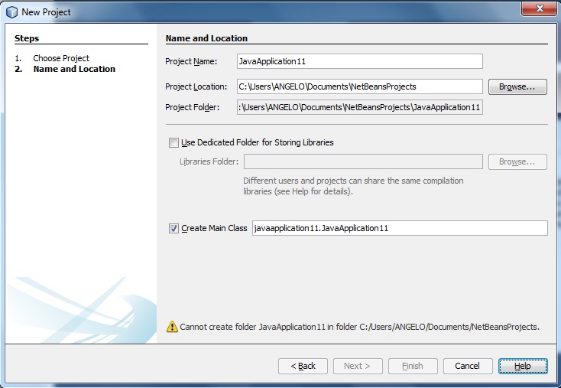Click the Next button
The width and height of the screenshot is (561, 388).
[x=358, y=366]
